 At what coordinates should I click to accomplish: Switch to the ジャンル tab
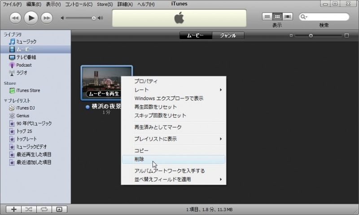click(228, 35)
